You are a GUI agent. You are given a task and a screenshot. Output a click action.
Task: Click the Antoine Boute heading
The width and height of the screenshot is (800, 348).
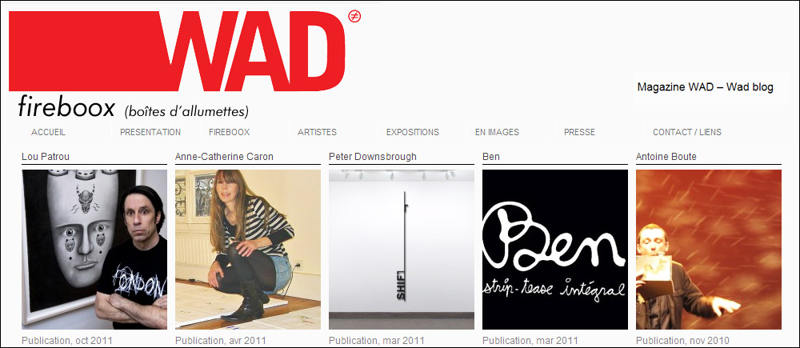tap(666, 157)
